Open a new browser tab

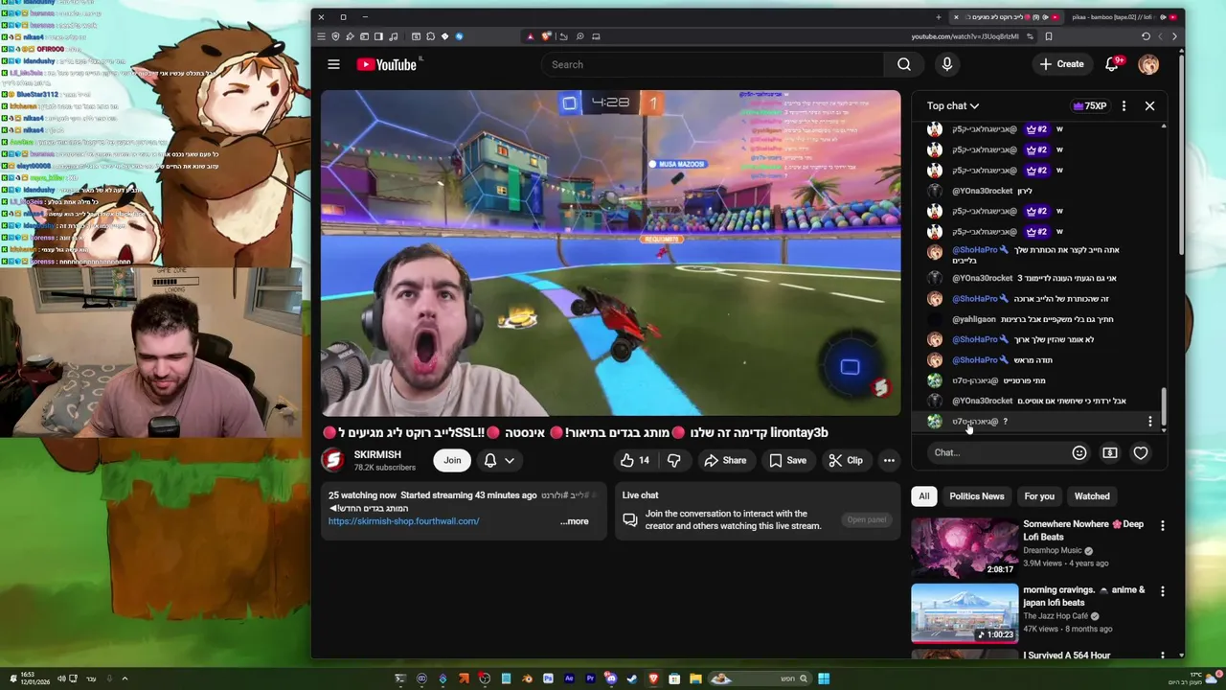pyautogui.click(x=939, y=16)
